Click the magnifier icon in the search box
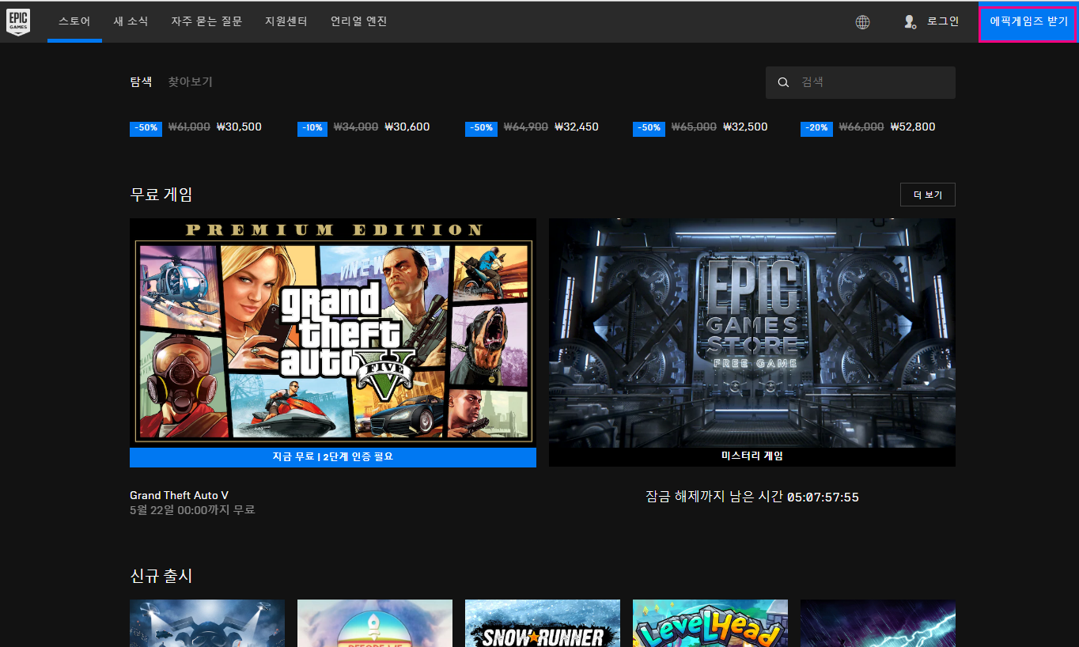1079x647 pixels. (x=783, y=82)
